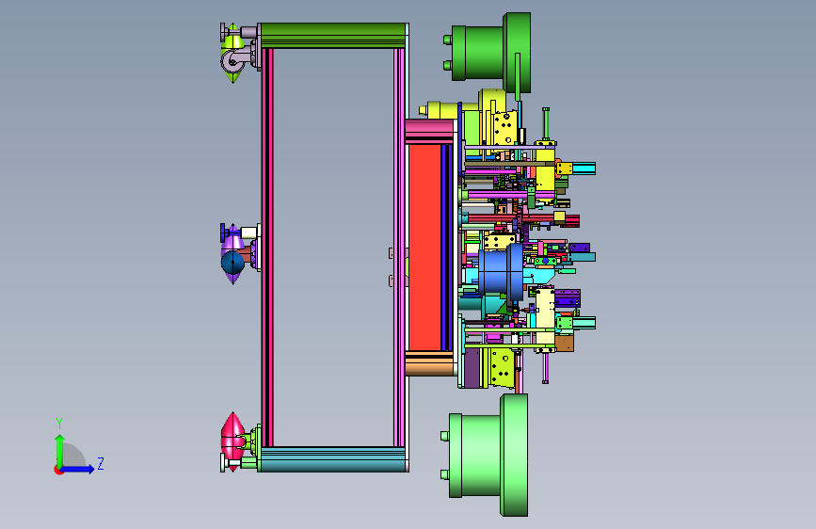This screenshot has width=816, height=529.
Task: Select the teal bottom beam of the frame
Action: click(x=333, y=459)
